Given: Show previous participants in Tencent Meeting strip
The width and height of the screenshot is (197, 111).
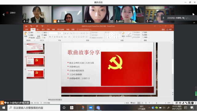Looking at the screenshot, I should 3,14.
